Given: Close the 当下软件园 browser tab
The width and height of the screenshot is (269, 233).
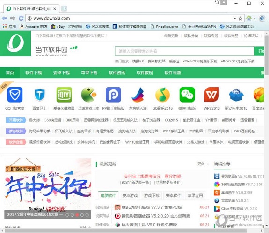Looking at the screenshot, I should pos(55,9).
